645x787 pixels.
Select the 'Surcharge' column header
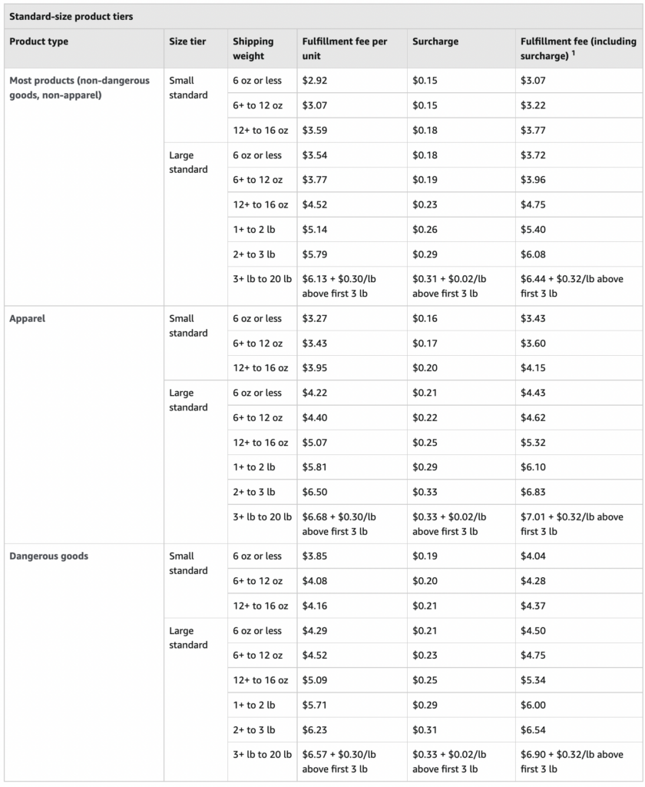point(435,42)
